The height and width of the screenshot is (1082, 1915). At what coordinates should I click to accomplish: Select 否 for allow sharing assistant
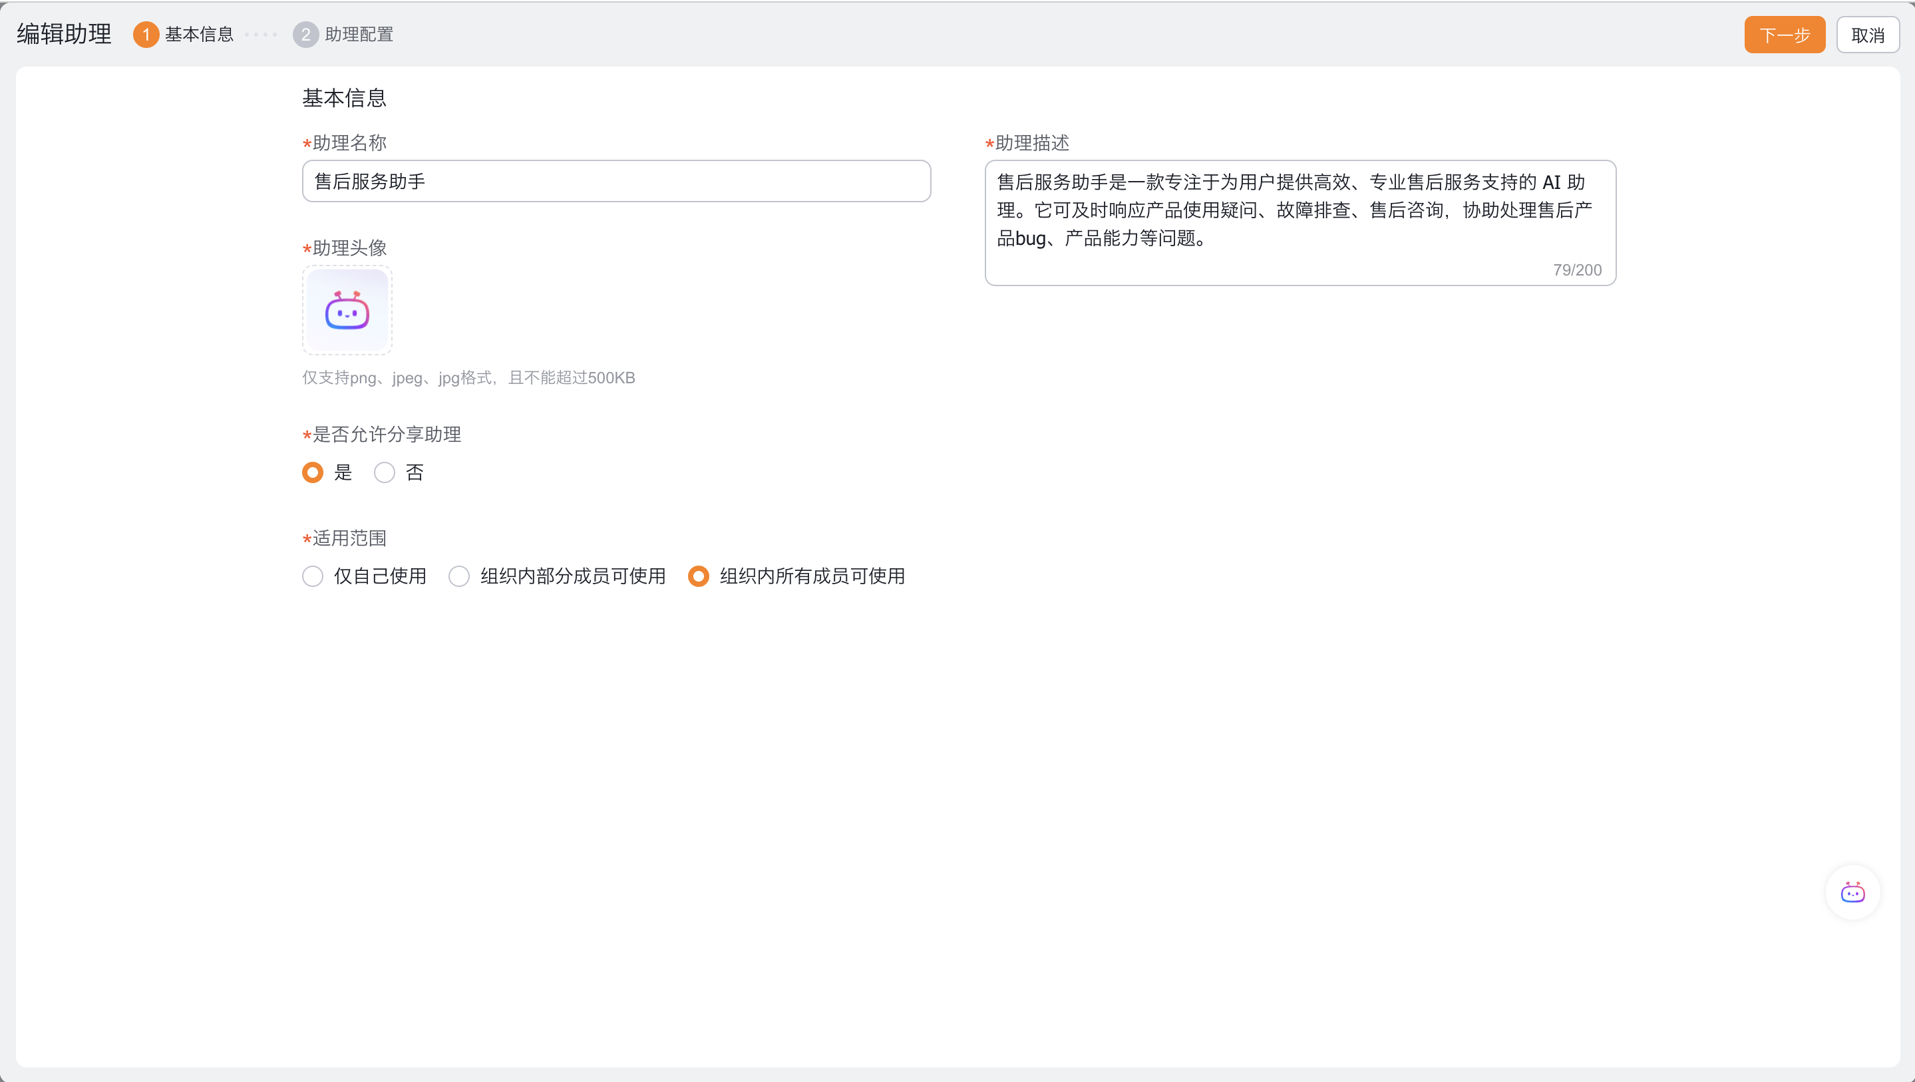(385, 472)
